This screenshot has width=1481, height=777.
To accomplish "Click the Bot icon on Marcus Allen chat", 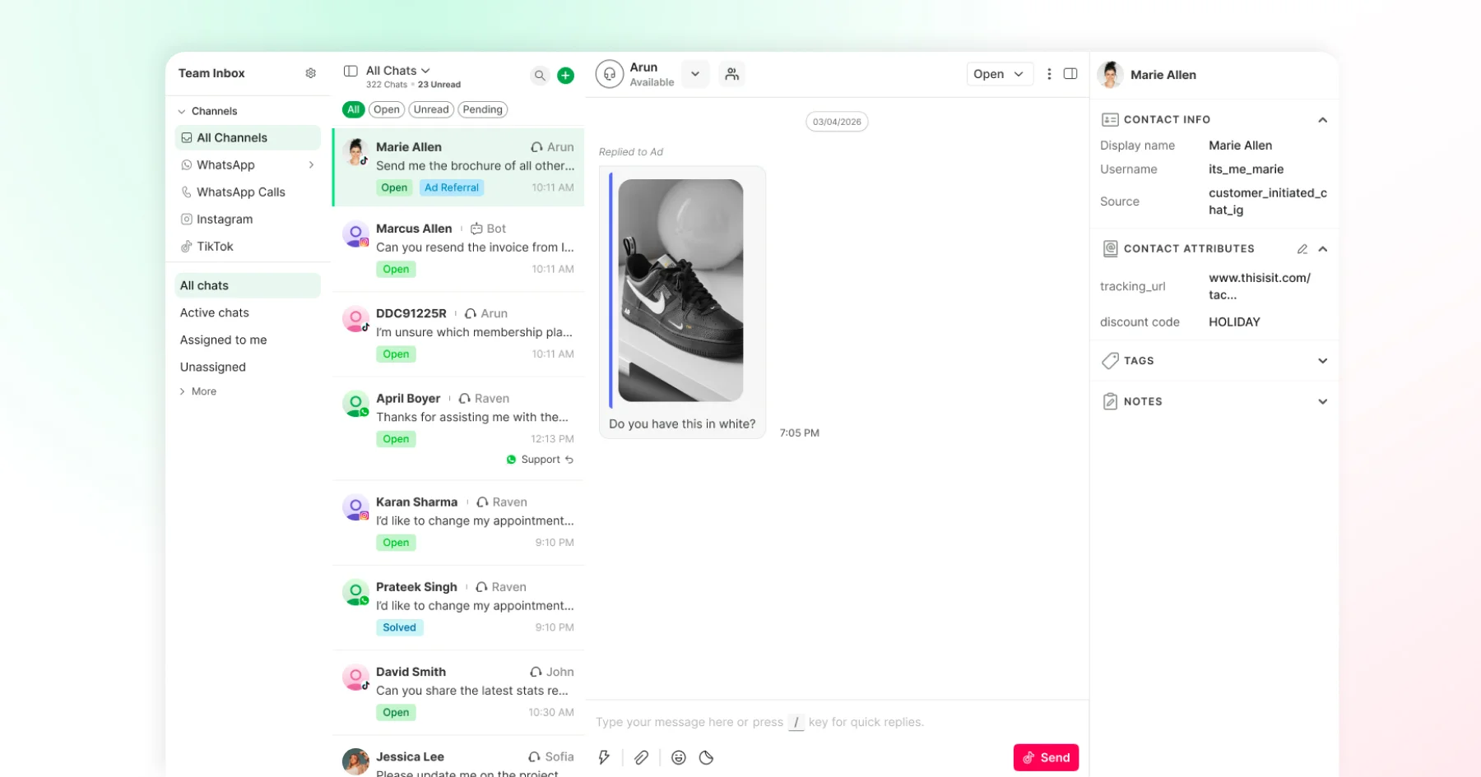I will (476, 229).
